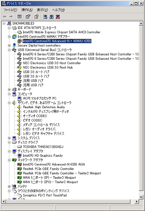Viewport: 145px width, 211px height.
Task: Click icon of NEC USB 3.0 Host Controller
Action: 19,63
